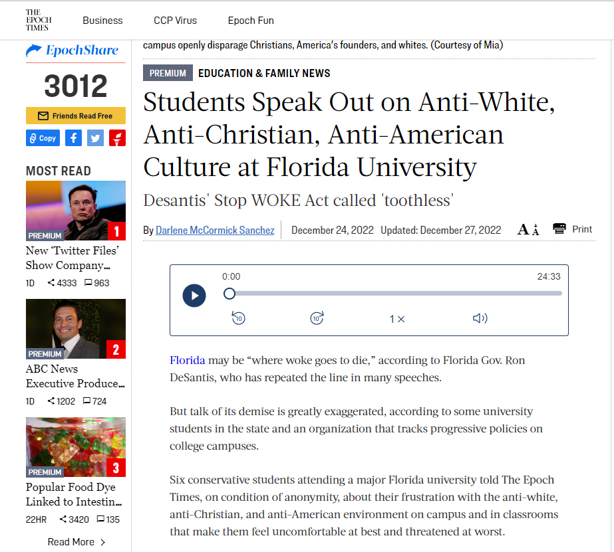
Task: Skip audio forward 10 seconds
Action: (317, 318)
